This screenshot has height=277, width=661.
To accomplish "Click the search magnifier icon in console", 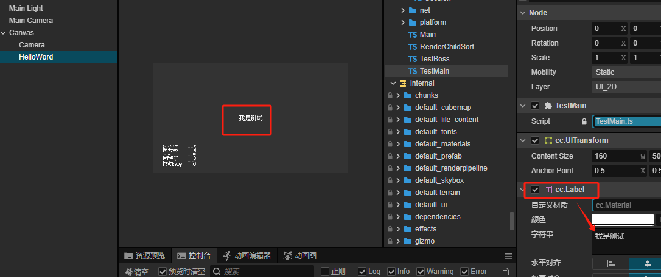I will tap(217, 272).
